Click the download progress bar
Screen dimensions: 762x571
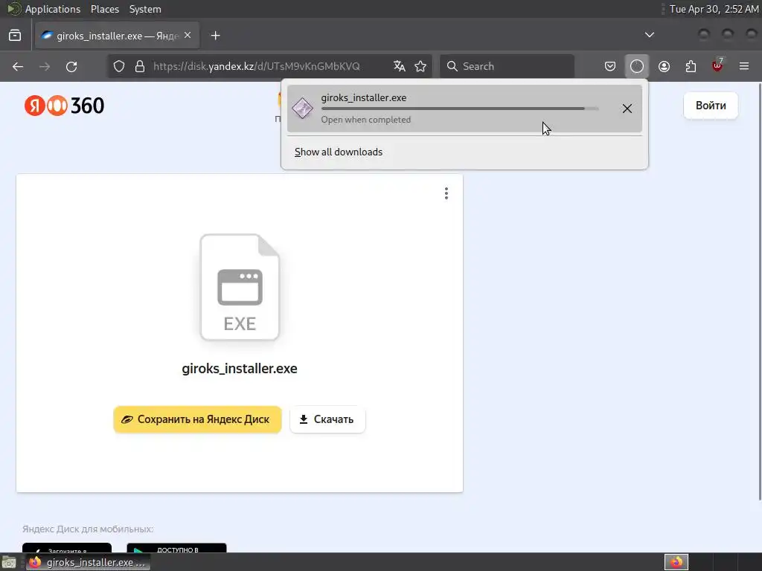tap(460, 109)
